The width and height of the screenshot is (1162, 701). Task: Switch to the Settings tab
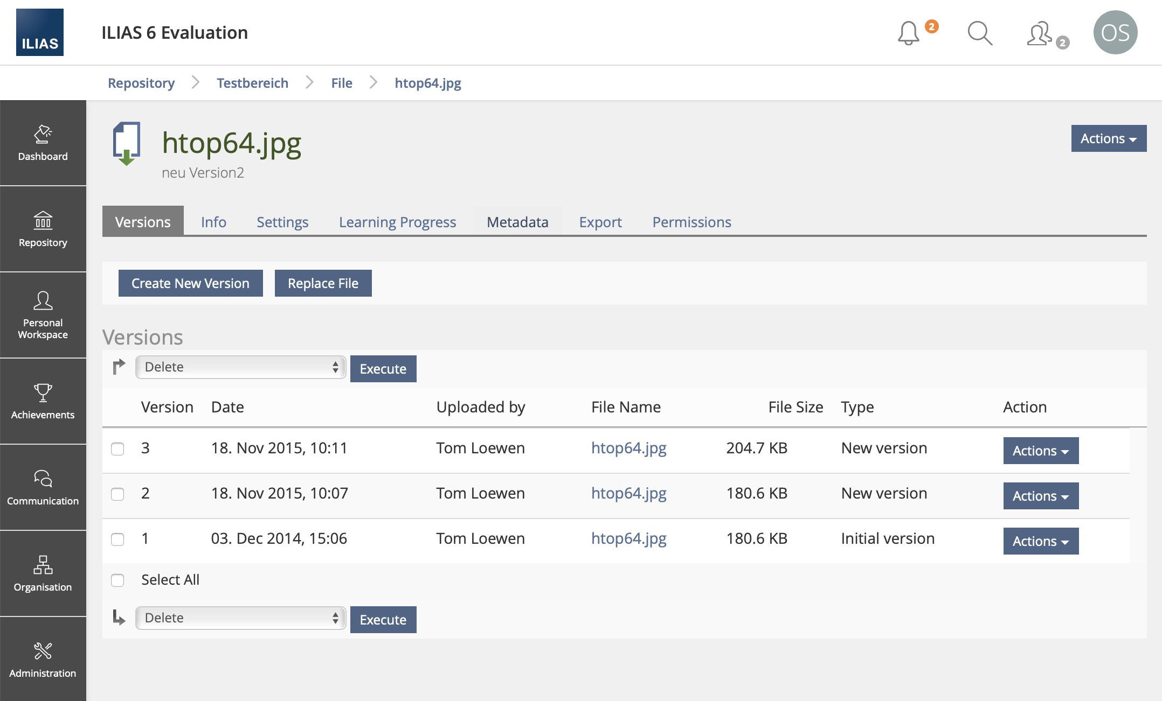click(x=282, y=222)
